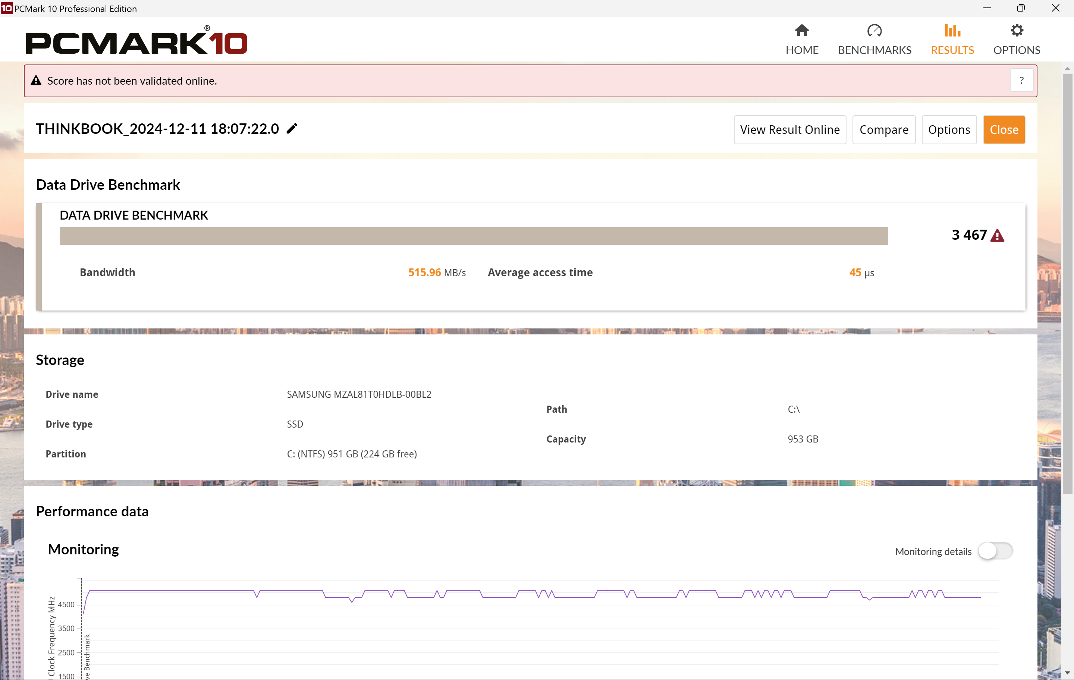
Task: Click the Results bar-chart icon
Action: [952, 30]
